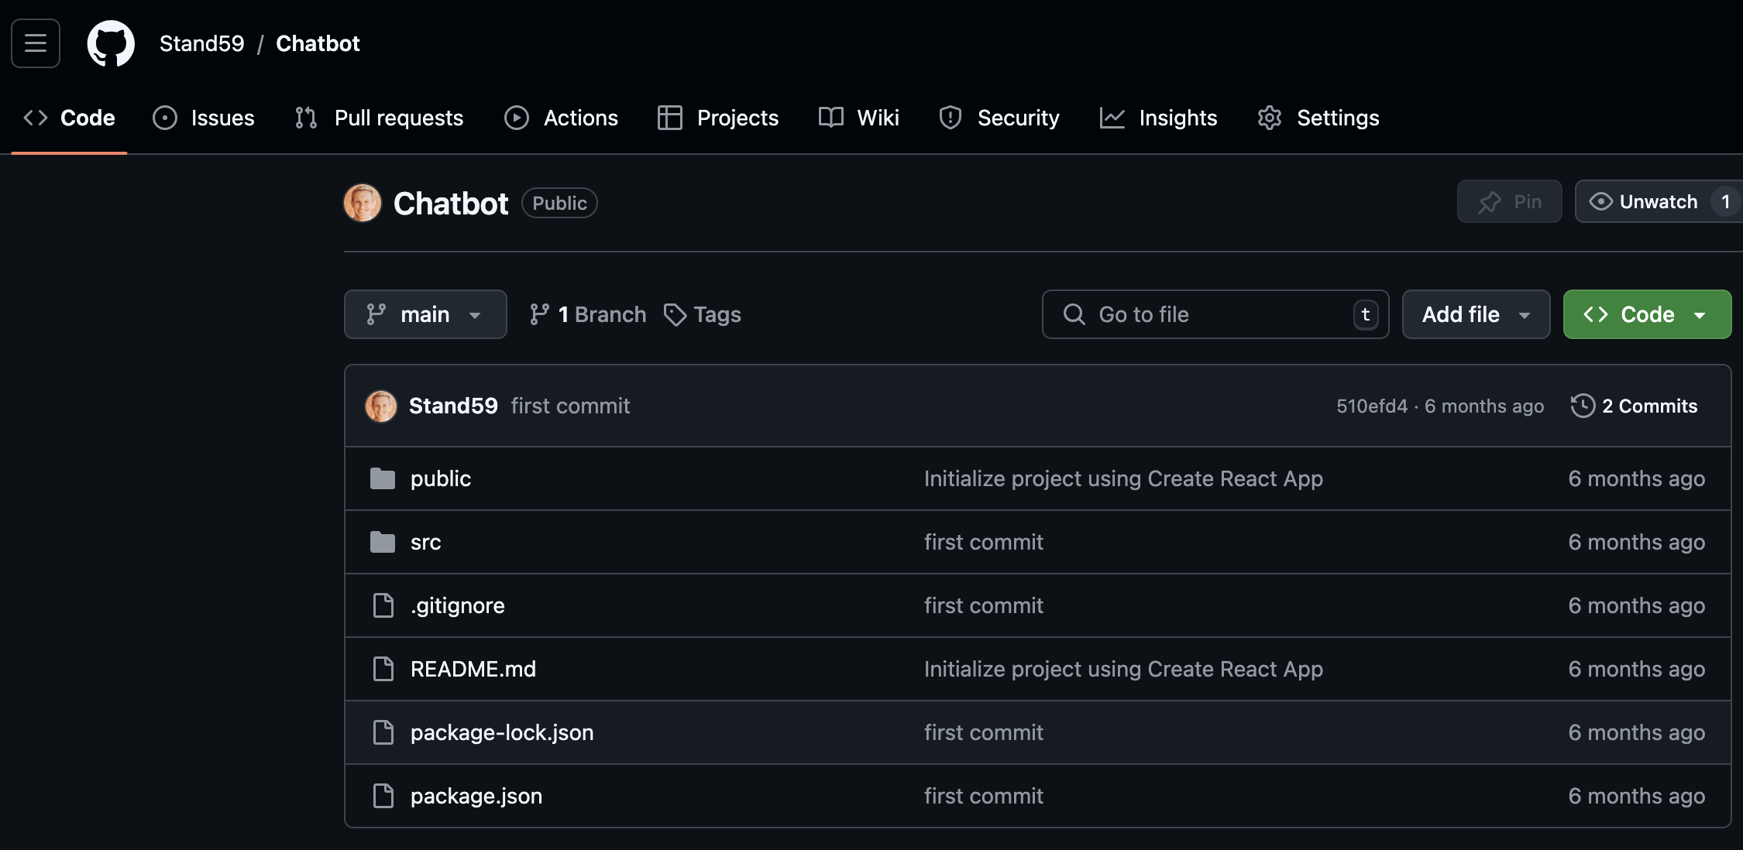
Task: Click the Go to file search field
Action: (x=1215, y=314)
